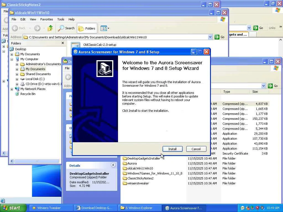Open the Help menu
The height and width of the screenshot is (212, 283).
[71, 19]
